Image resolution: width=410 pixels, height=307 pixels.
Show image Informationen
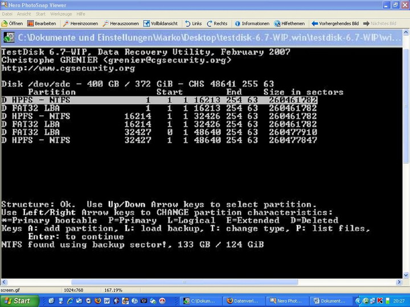(252, 23)
